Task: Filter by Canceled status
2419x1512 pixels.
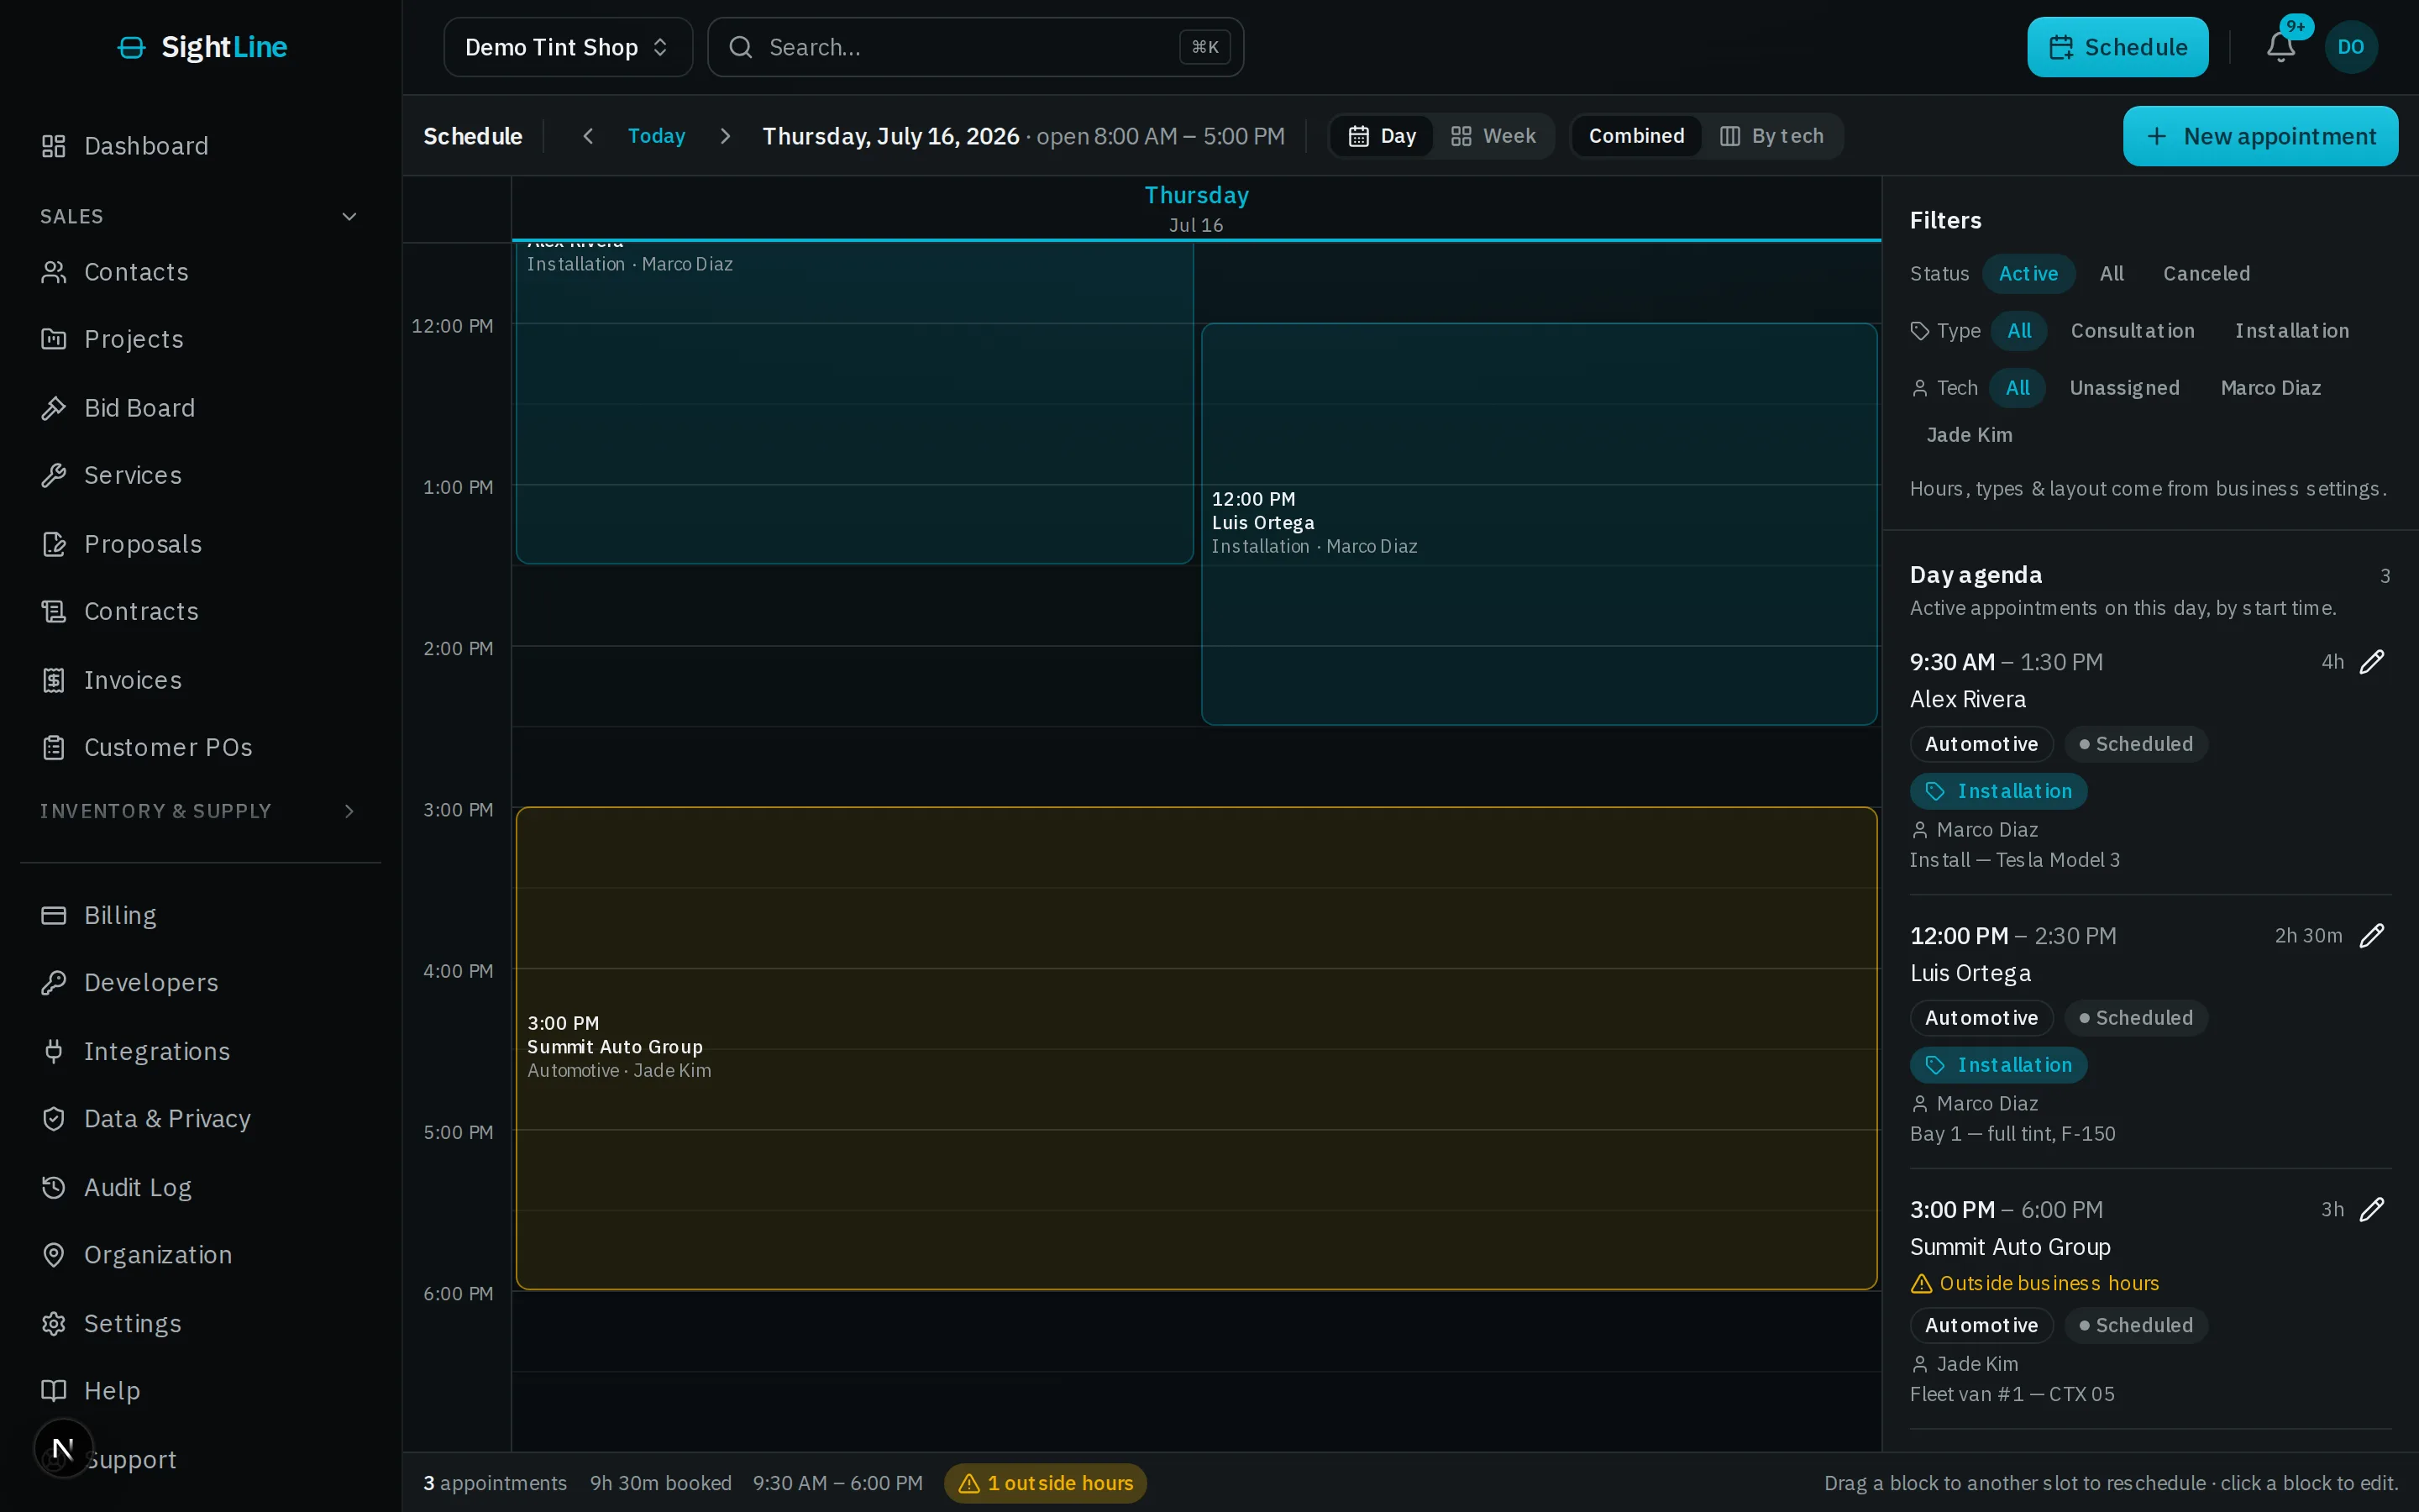Action: click(2206, 274)
